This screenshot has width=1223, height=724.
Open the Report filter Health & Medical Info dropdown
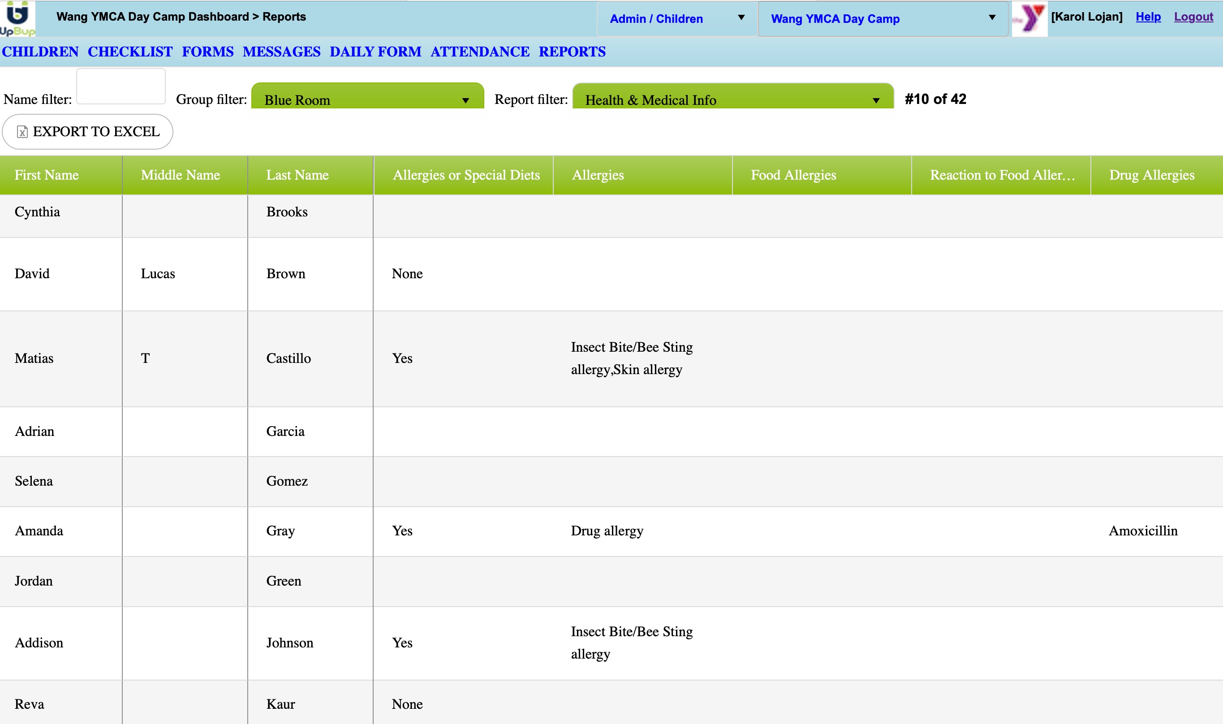[732, 99]
